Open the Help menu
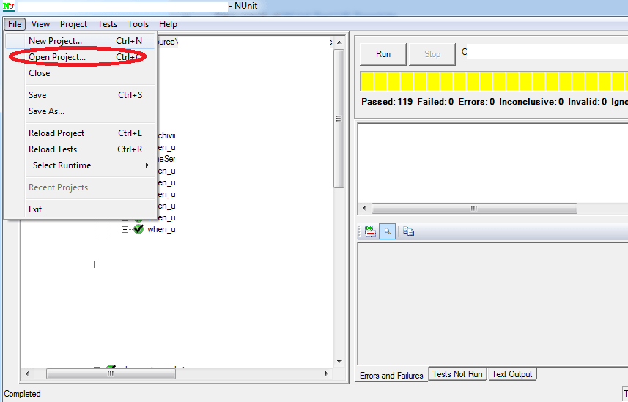The image size is (628, 402). (x=168, y=24)
